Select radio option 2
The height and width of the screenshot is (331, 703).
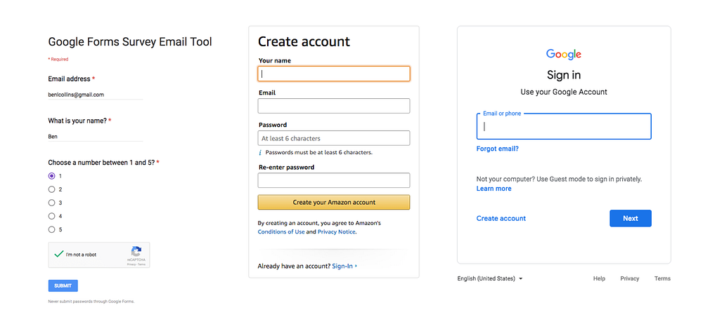[x=51, y=189]
